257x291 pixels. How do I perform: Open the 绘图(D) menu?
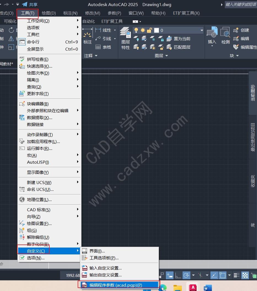[49, 13]
